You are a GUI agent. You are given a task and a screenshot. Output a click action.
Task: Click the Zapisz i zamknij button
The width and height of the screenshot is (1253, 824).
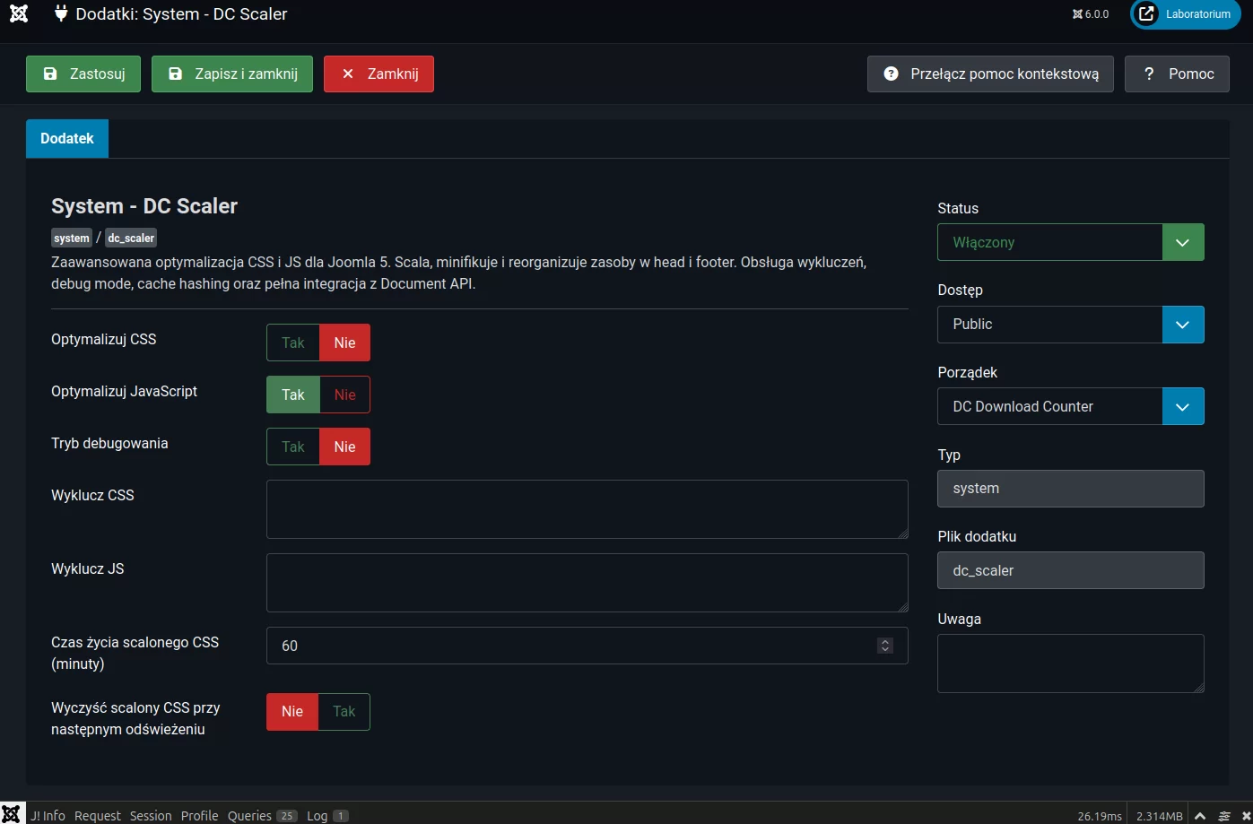(232, 74)
